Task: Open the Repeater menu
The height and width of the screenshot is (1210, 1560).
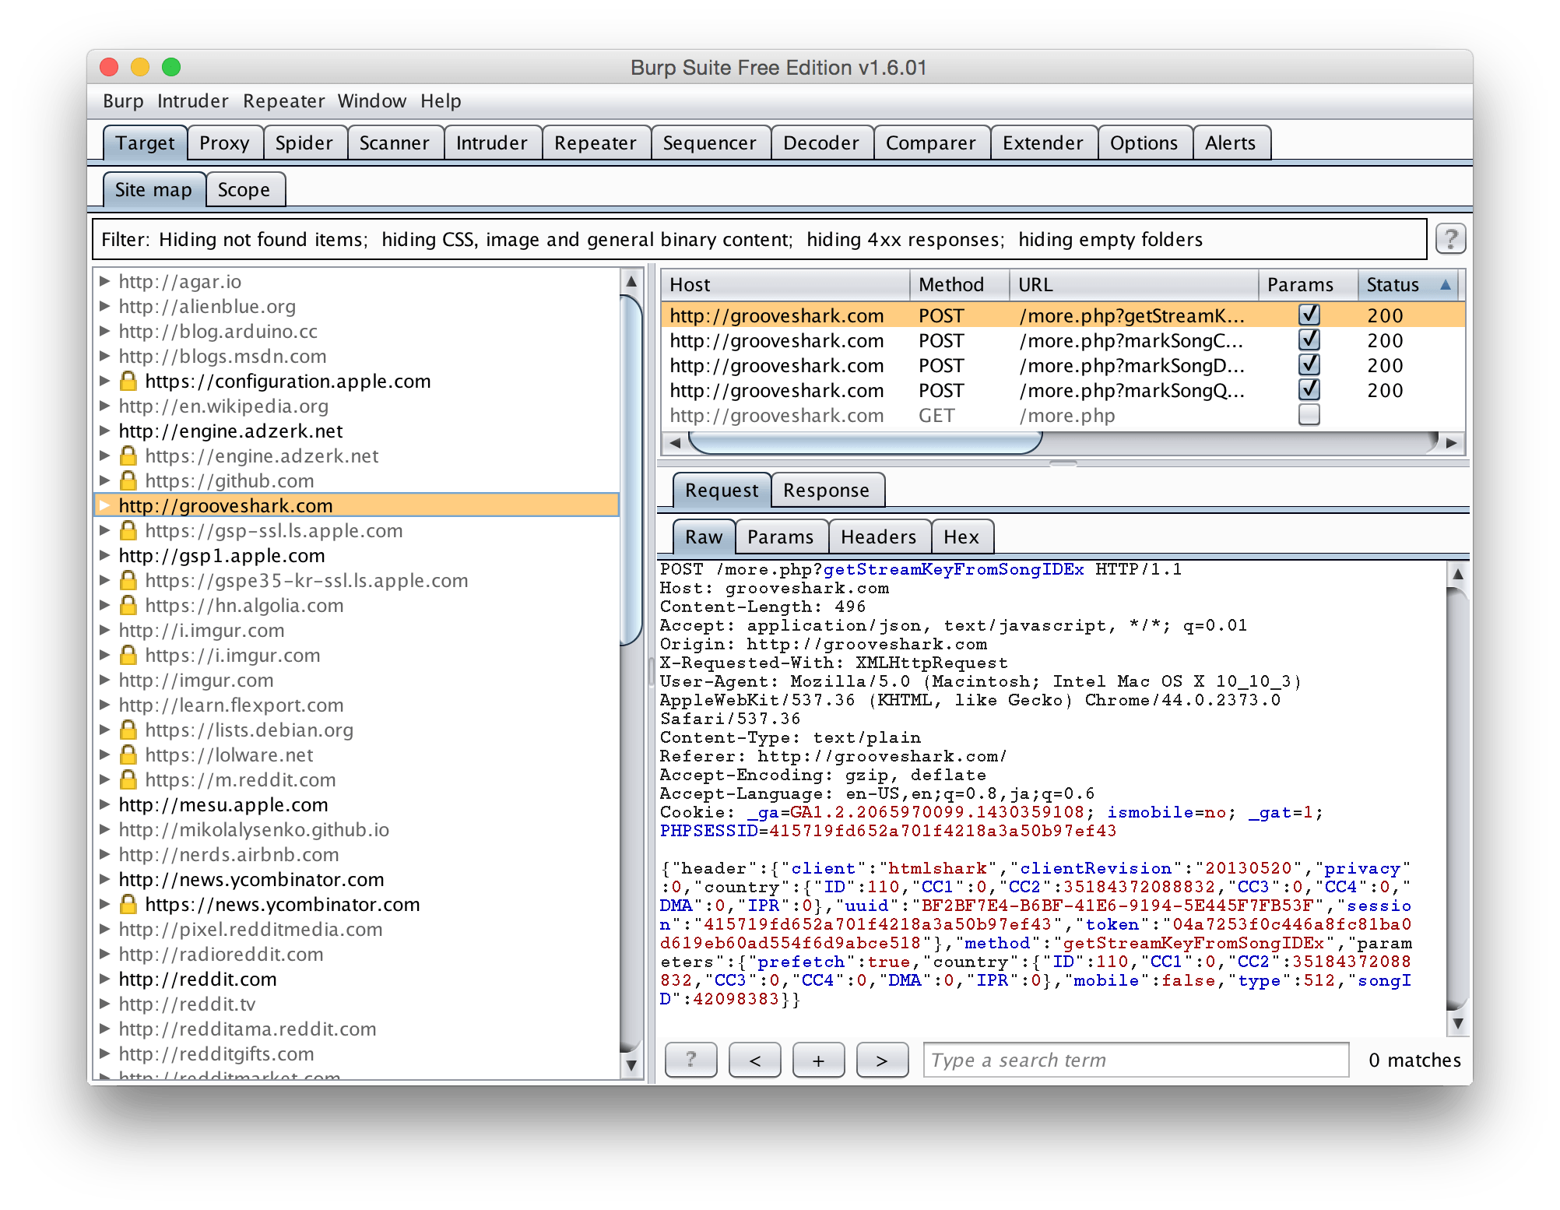Action: [283, 101]
